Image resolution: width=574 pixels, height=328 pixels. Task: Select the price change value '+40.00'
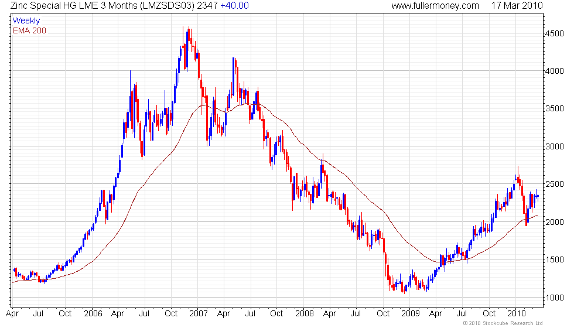(234, 5)
